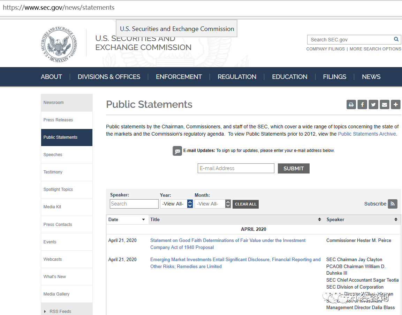Open Press Contacts sidebar link
Viewport: 402px width, 315px height.
click(67, 225)
